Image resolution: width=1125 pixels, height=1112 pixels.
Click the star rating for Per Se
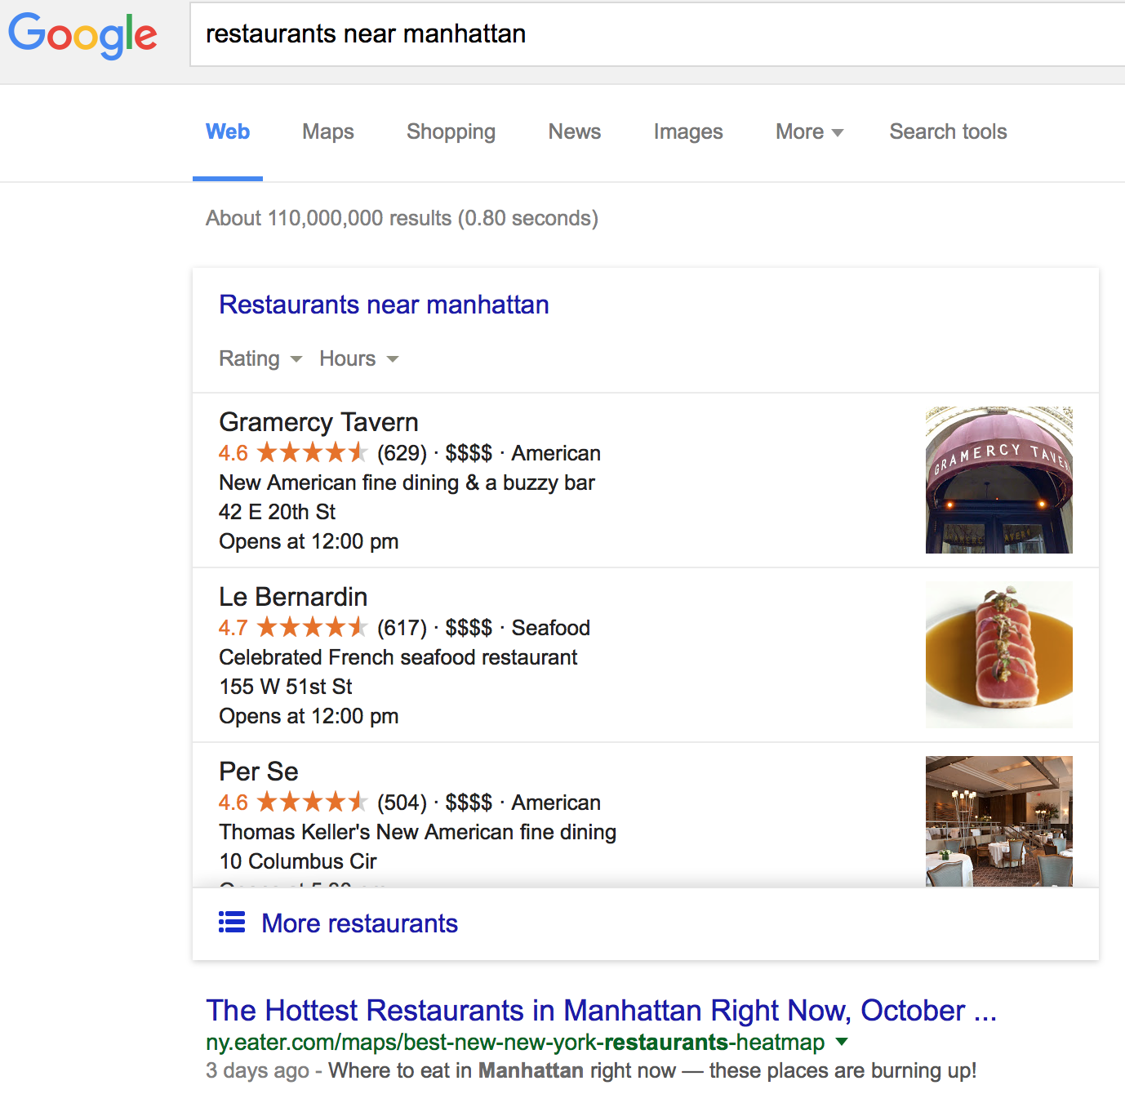(x=311, y=802)
